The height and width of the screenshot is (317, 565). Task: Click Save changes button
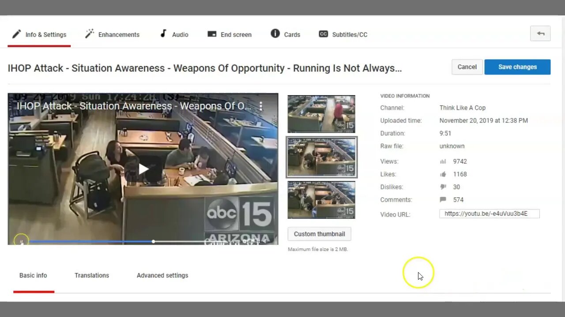click(x=517, y=67)
